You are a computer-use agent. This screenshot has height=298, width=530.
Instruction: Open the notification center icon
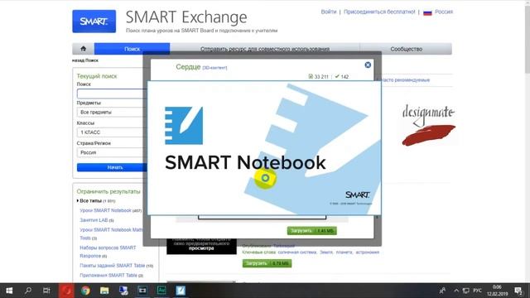coord(518,291)
